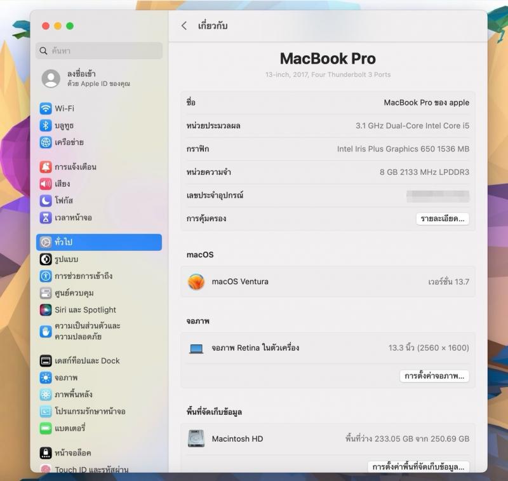Click the Displays sun icon
This screenshot has height=481, width=508.
(x=46, y=377)
